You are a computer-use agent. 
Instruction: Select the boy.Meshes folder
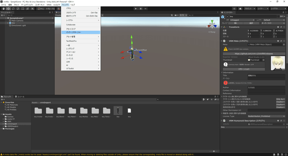[x=84, y=112]
